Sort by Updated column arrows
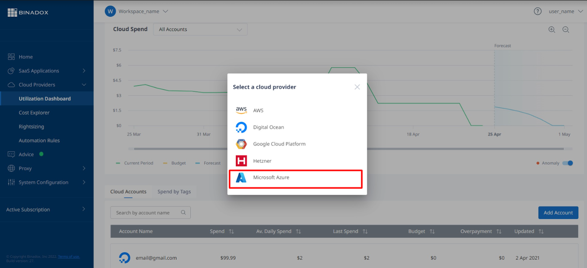 [541, 231]
